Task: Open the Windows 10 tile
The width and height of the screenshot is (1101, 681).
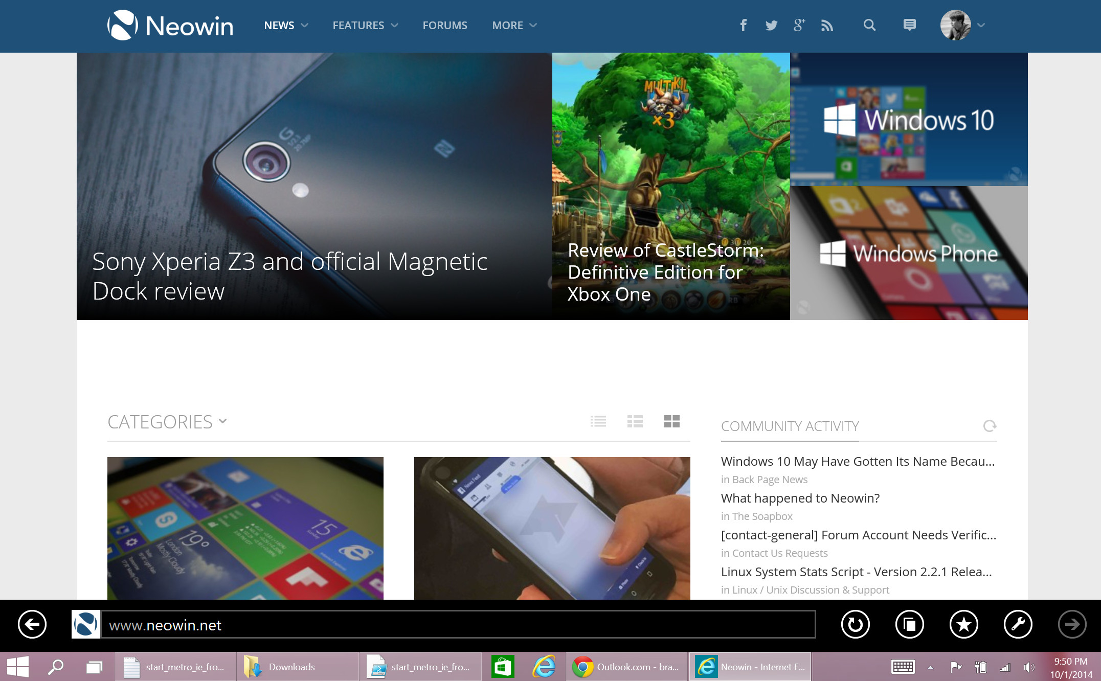Action: point(909,119)
